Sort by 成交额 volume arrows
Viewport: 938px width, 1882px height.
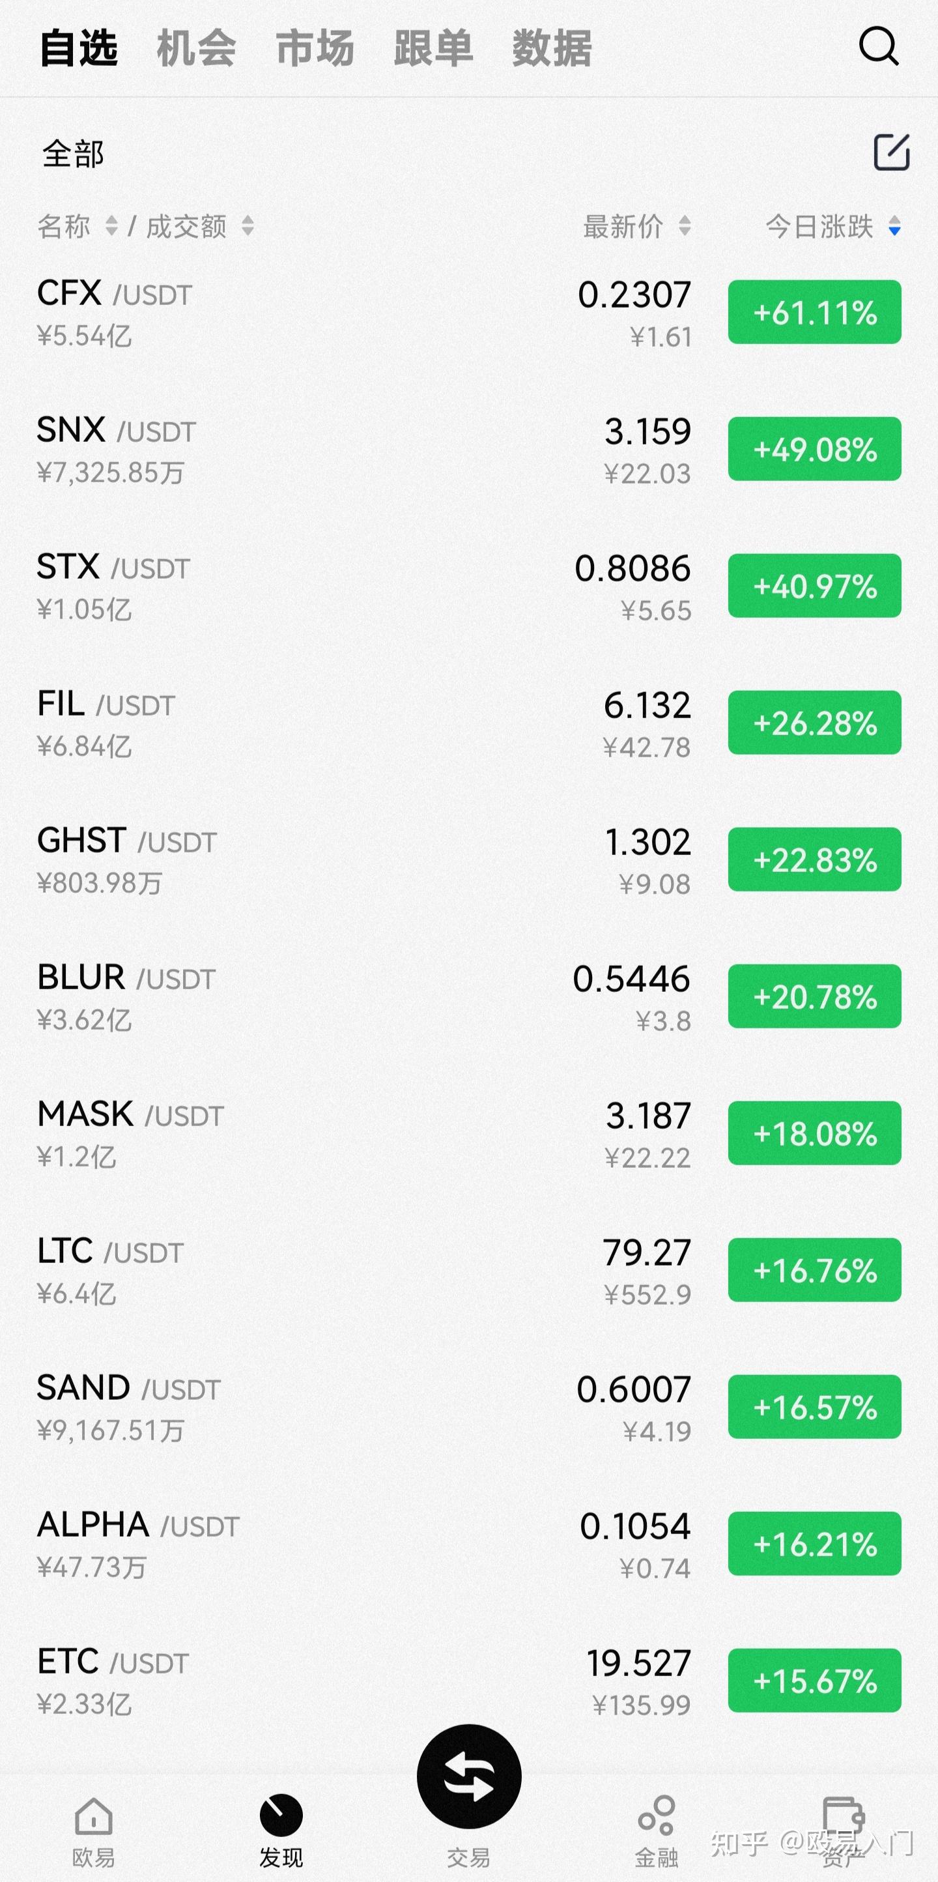pos(248,225)
